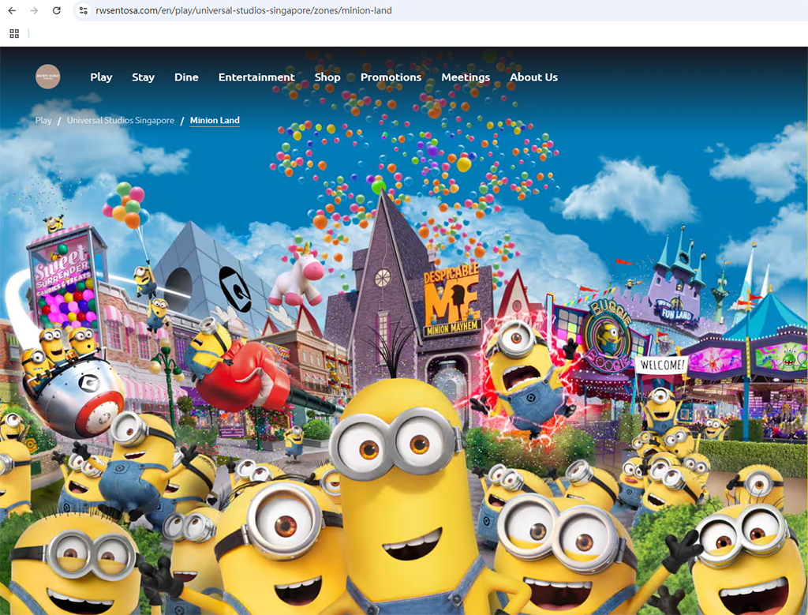This screenshot has width=808, height=615.
Task: Open Promotions from the top navigation
Action: pos(391,77)
